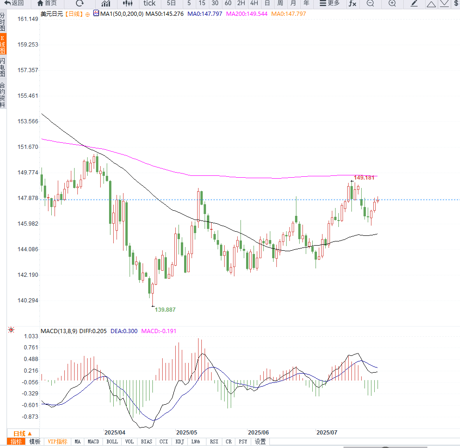Image resolution: width=460 pixels, height=448 pixels.
Task: Open the K线图 side tab
Action: 3,45
